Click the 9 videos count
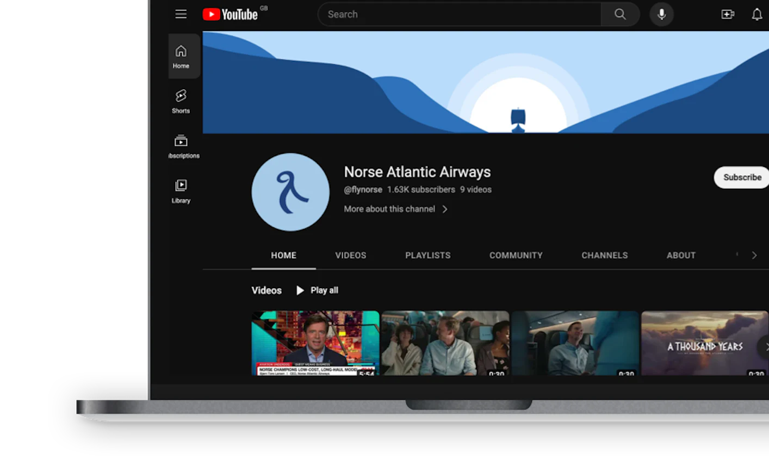This screenshot has width=769, height=459. pyautogui.click(x=476, y=190)
